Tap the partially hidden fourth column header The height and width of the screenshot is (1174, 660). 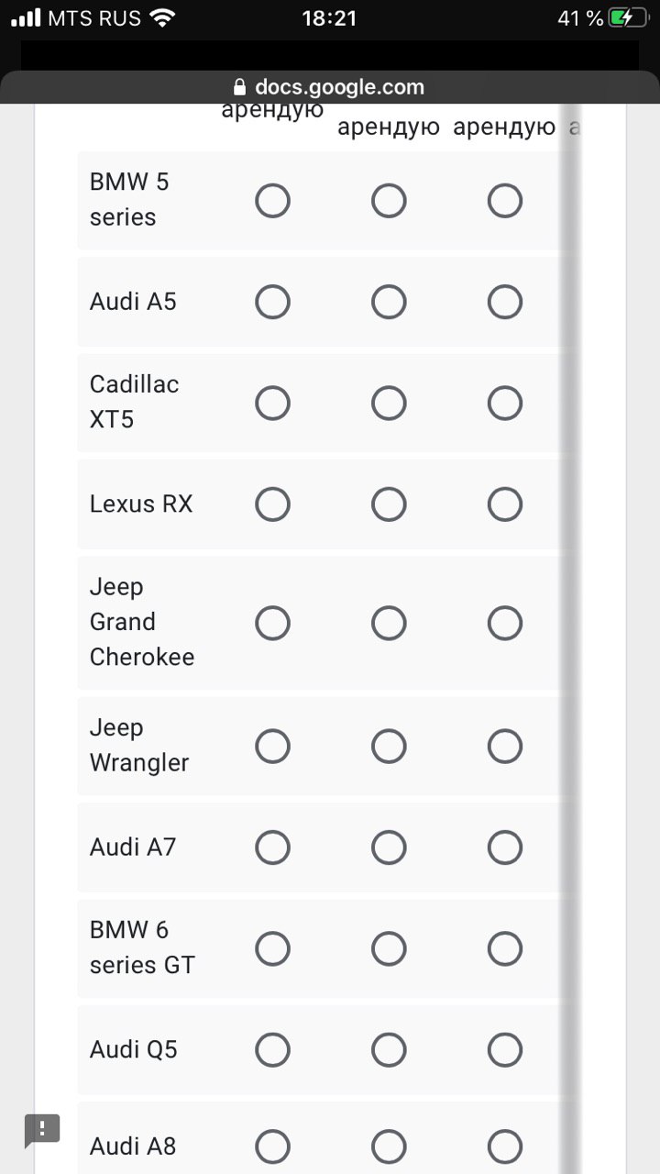coord(575,127)
